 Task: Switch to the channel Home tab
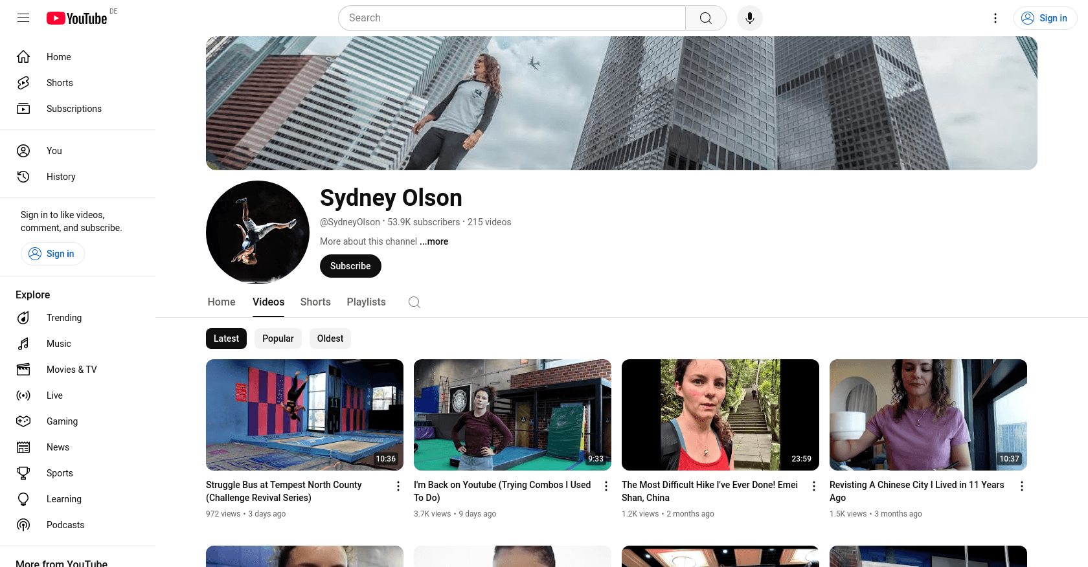(221, 302)
